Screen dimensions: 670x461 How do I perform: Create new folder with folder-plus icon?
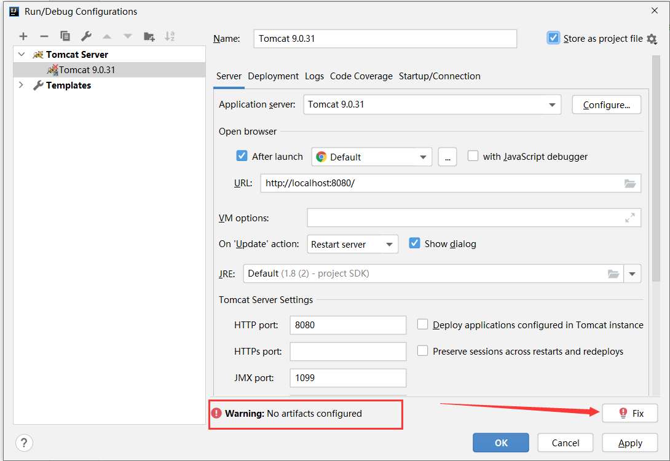pos(149,36)
